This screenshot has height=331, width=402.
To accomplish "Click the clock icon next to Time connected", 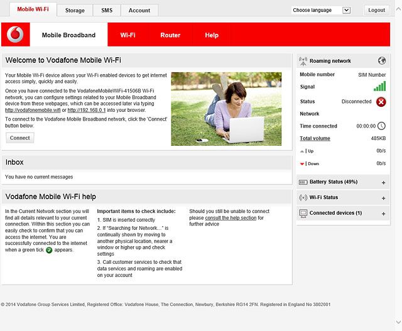I will (381, 126).
